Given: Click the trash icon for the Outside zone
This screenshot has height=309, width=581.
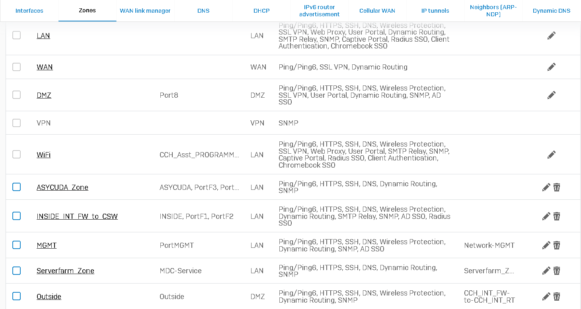Looking at the screenshot, I should (557, 296).
